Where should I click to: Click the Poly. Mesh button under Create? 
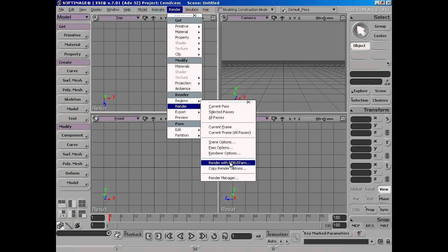(73, 90)
